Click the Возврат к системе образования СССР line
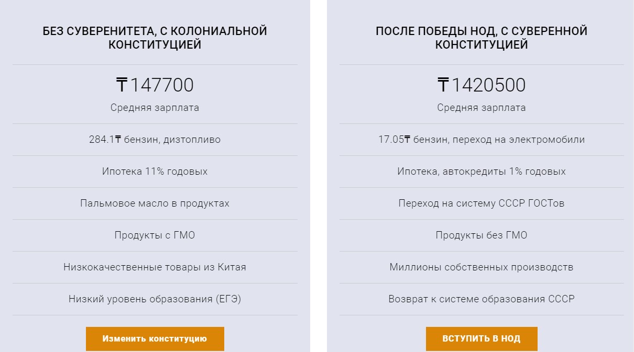 (x=482, y=299)
